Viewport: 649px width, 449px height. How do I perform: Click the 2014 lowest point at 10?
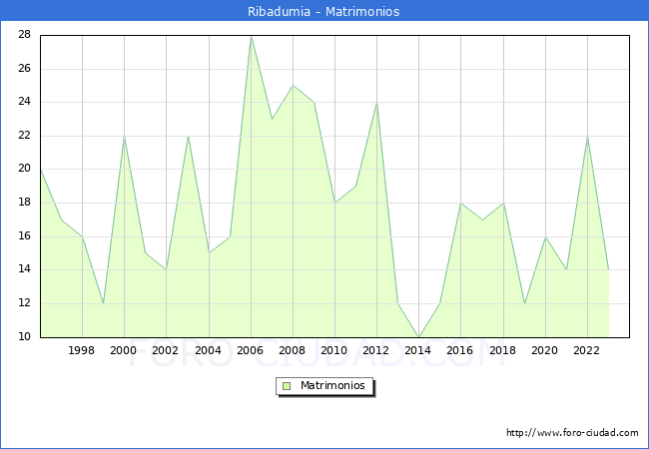418,336
